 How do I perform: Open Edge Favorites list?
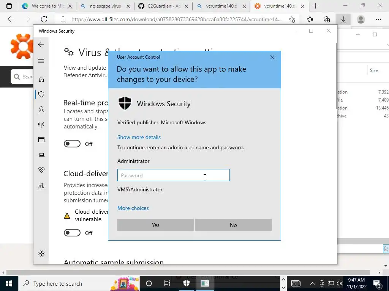coord(310,19)
